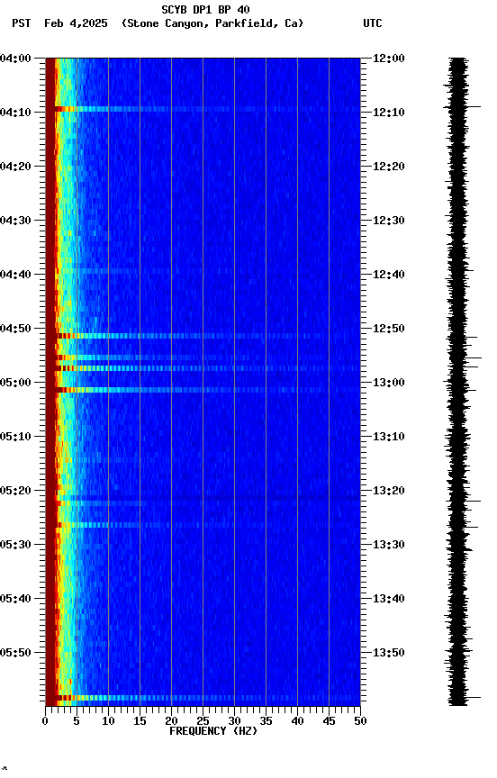Image resolution: width=497 pixels, height=778 pixels.
Task: Click the spectrogram event band near 04:10 PST
Action: [203, 109]
